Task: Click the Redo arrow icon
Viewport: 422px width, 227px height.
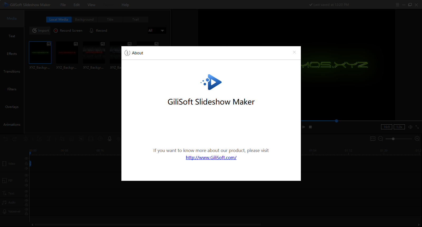Action: click(15, 139)
